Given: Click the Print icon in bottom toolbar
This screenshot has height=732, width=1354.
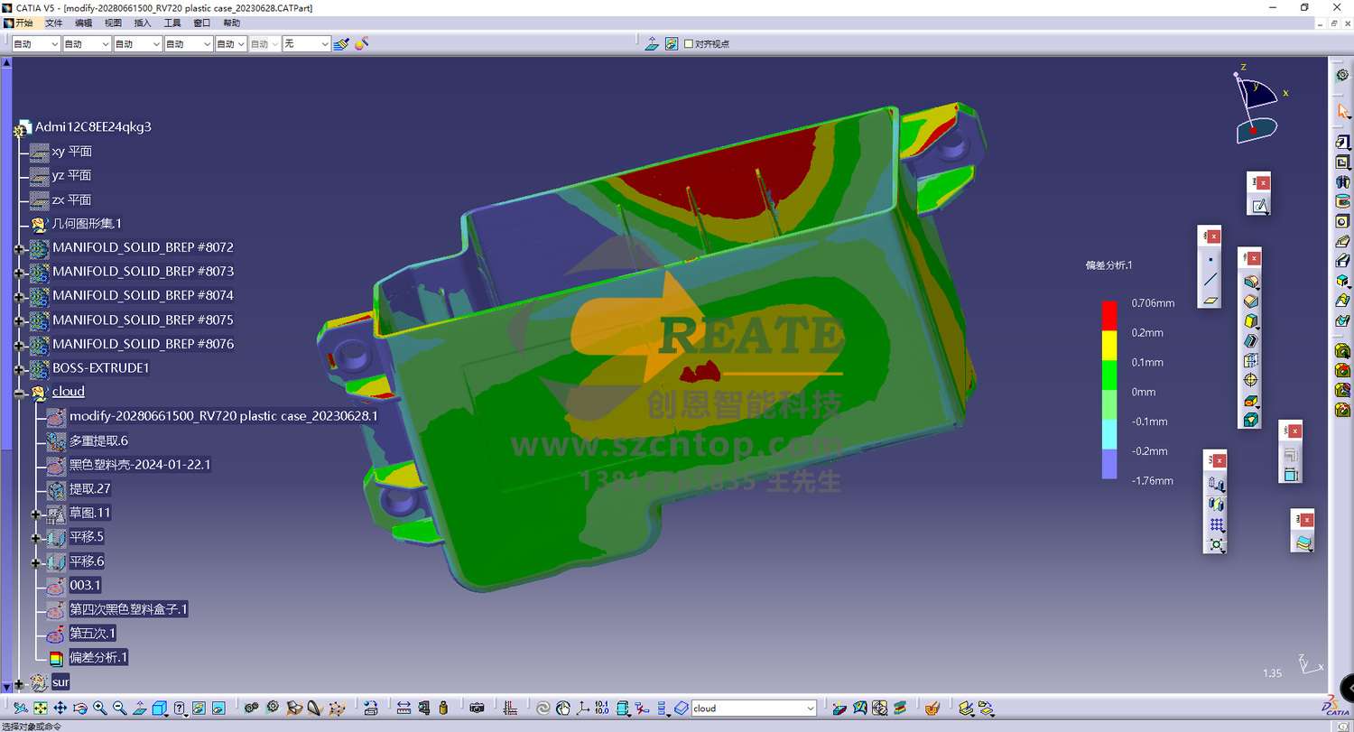Looking at the screenshot, I should [370, 709].
